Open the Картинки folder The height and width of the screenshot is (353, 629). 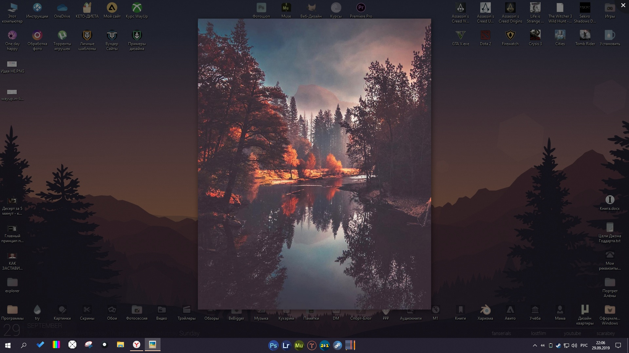point(62,312)
